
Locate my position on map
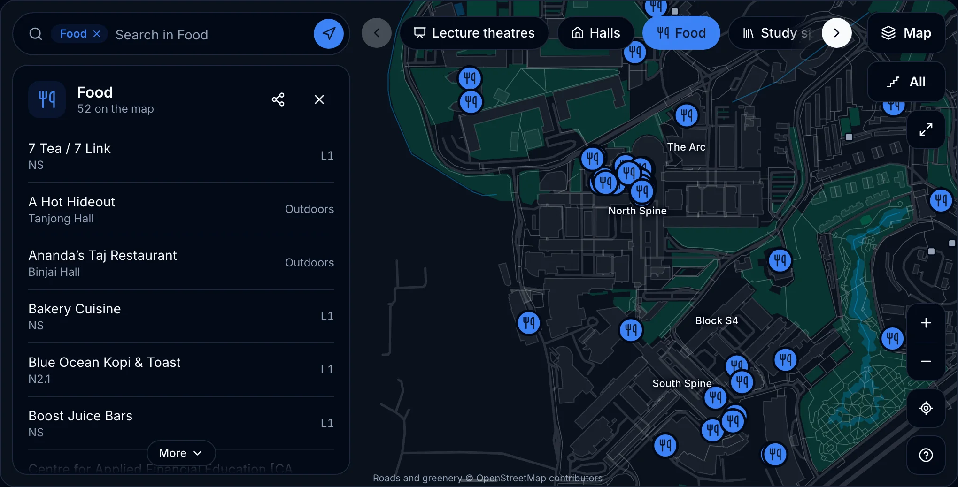[926, 408]
